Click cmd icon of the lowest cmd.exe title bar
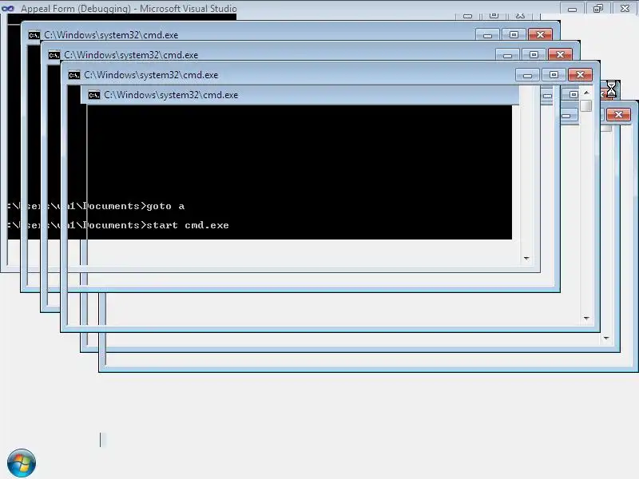This screenshot has width=639, height=479. tap(94, 95)
